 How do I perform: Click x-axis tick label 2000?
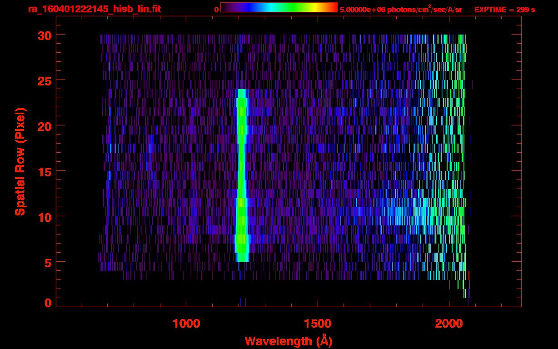tap(449, 324)
